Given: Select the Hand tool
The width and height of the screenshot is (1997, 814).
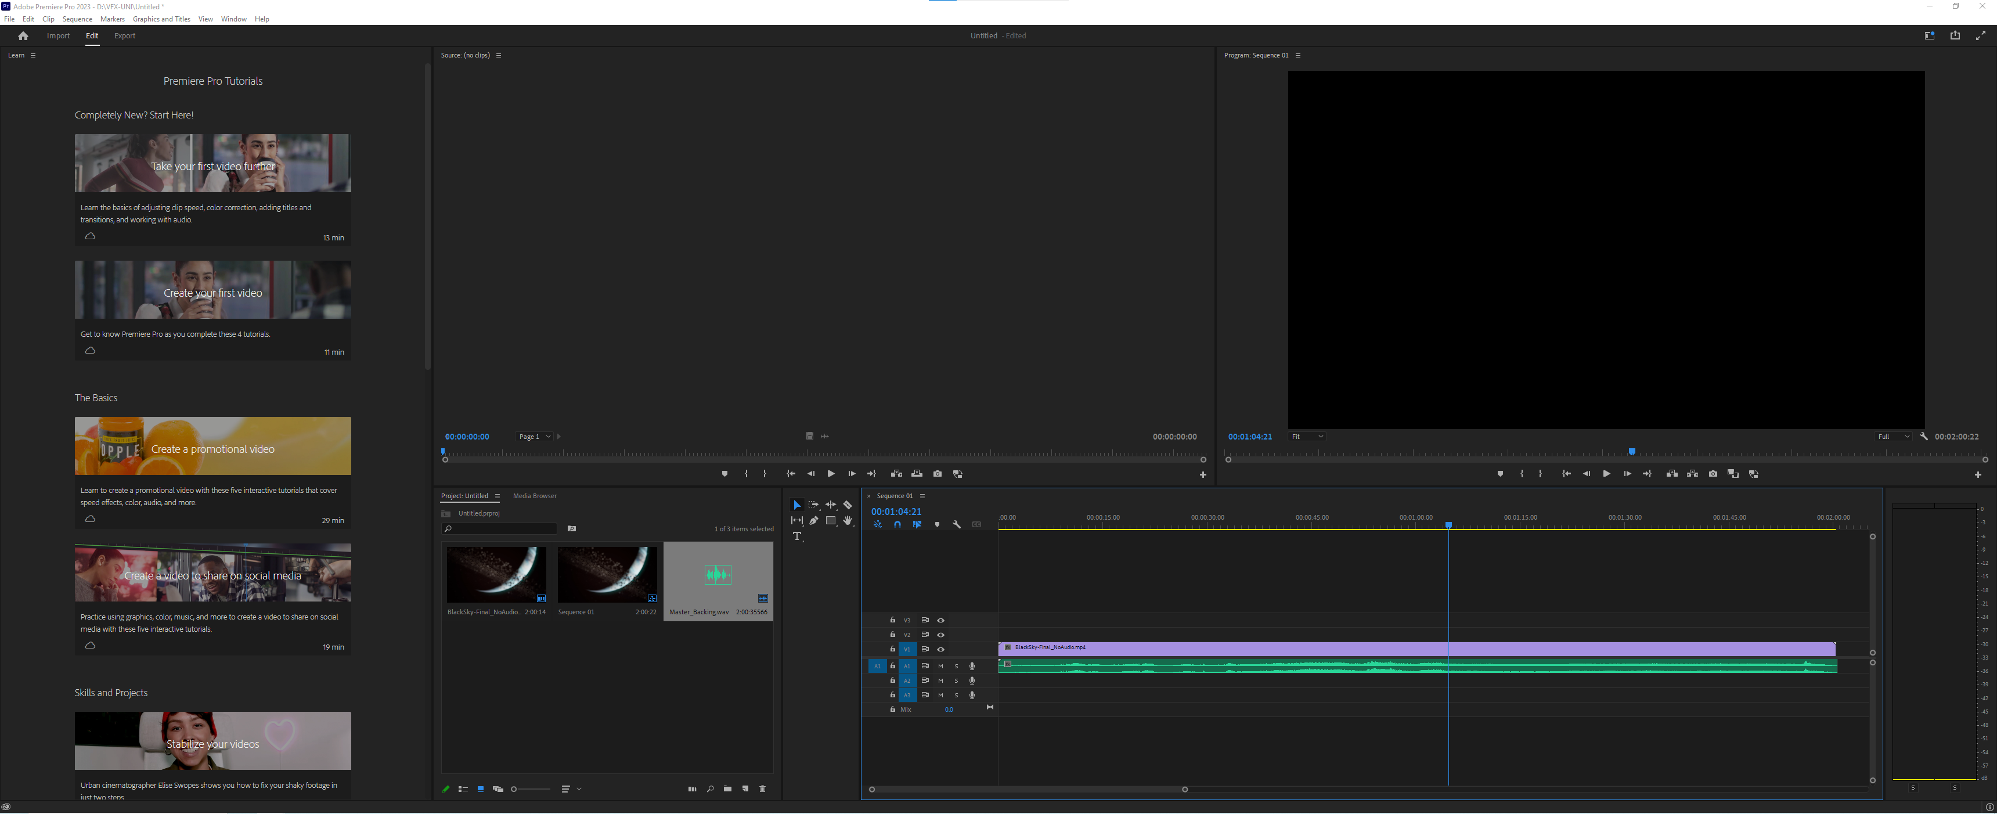Looking at the screenshot, I should pos(848,521).
